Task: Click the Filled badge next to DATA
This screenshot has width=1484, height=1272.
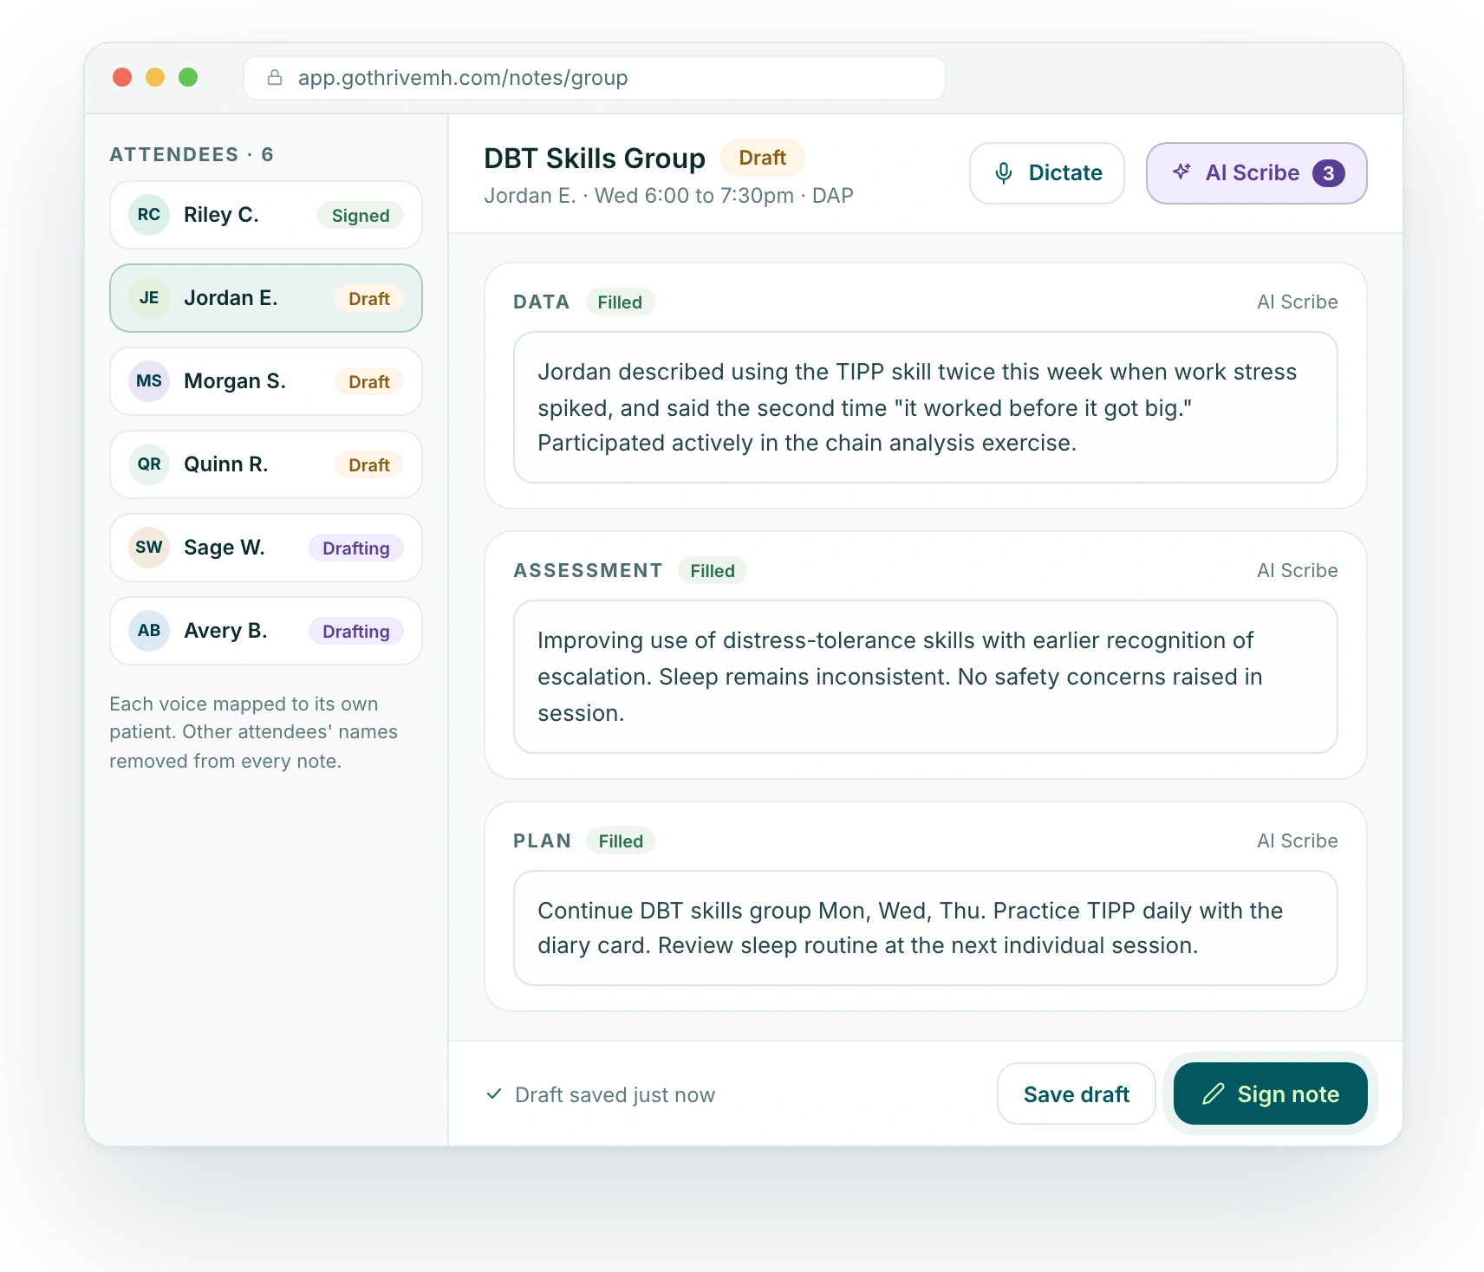Action: coord(620,302)
